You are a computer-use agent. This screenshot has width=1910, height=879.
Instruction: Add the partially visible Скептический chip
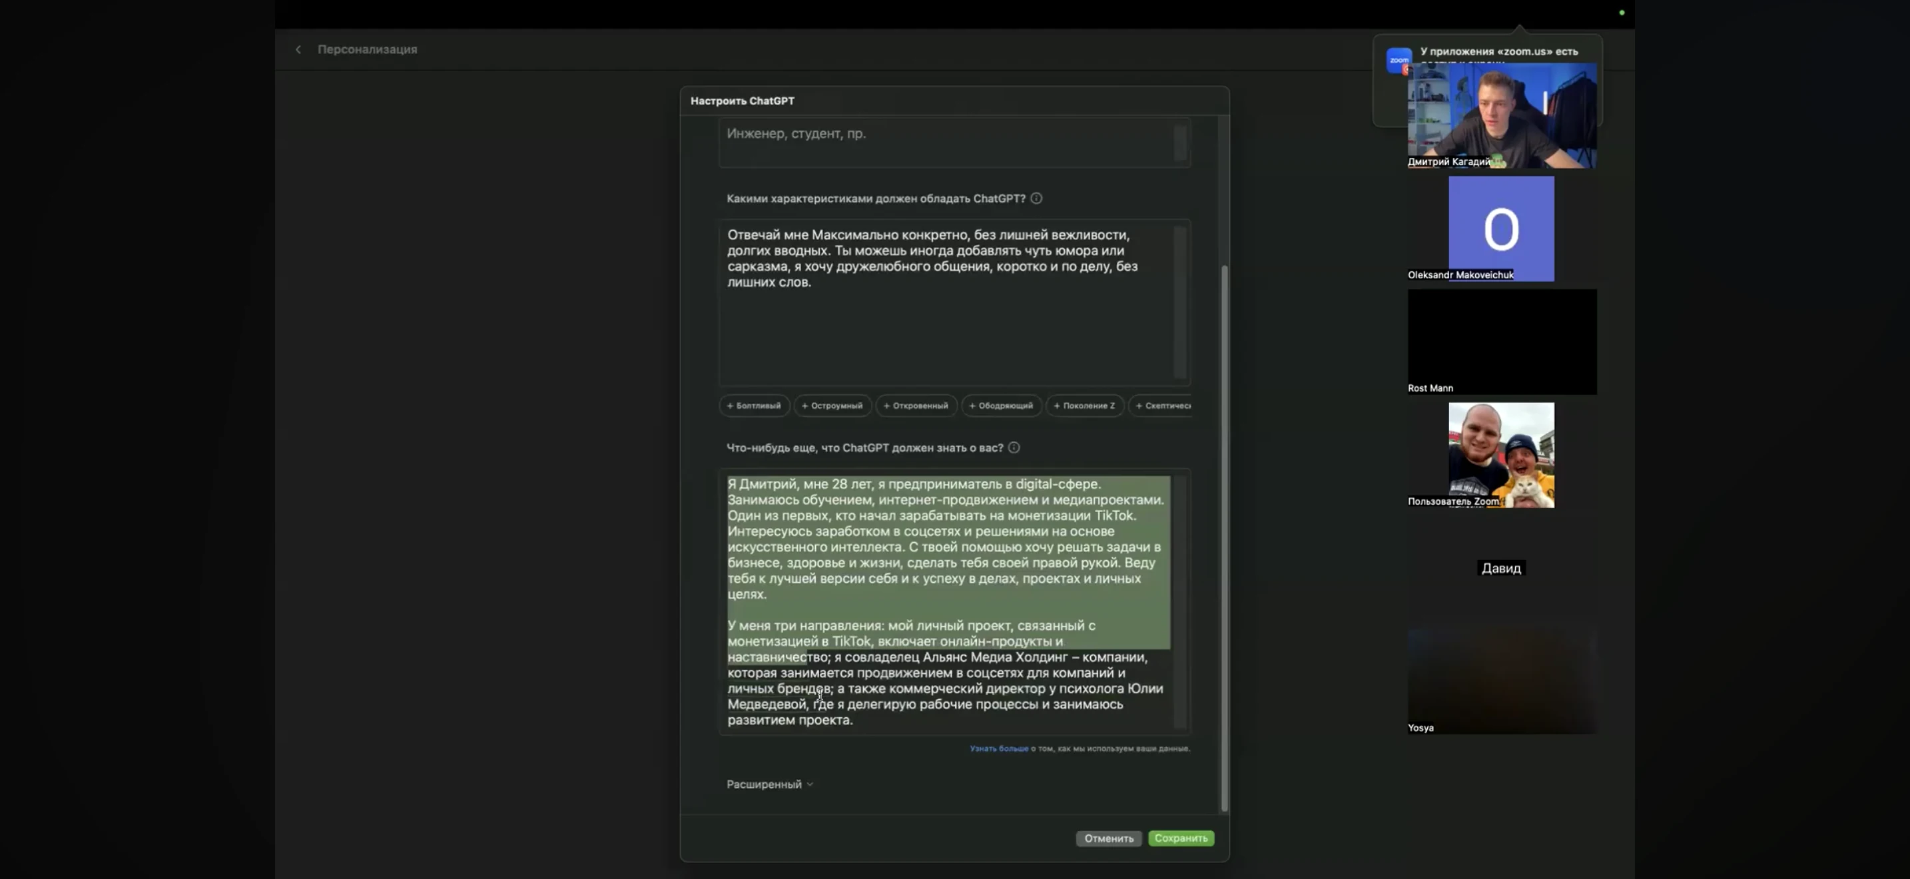(1162, 406)
